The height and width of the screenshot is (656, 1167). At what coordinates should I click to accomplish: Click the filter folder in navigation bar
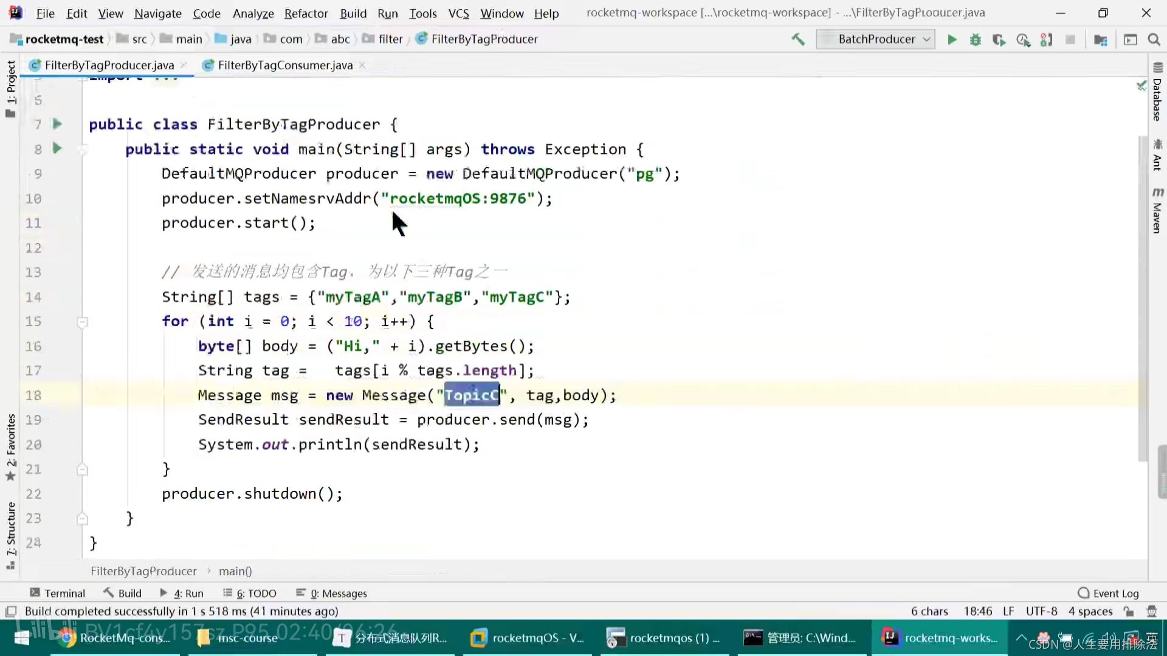click(390, 39)
